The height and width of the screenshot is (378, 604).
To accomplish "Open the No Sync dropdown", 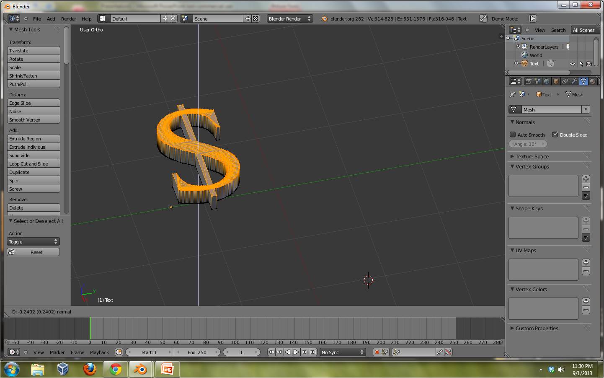I will (343, 352).
